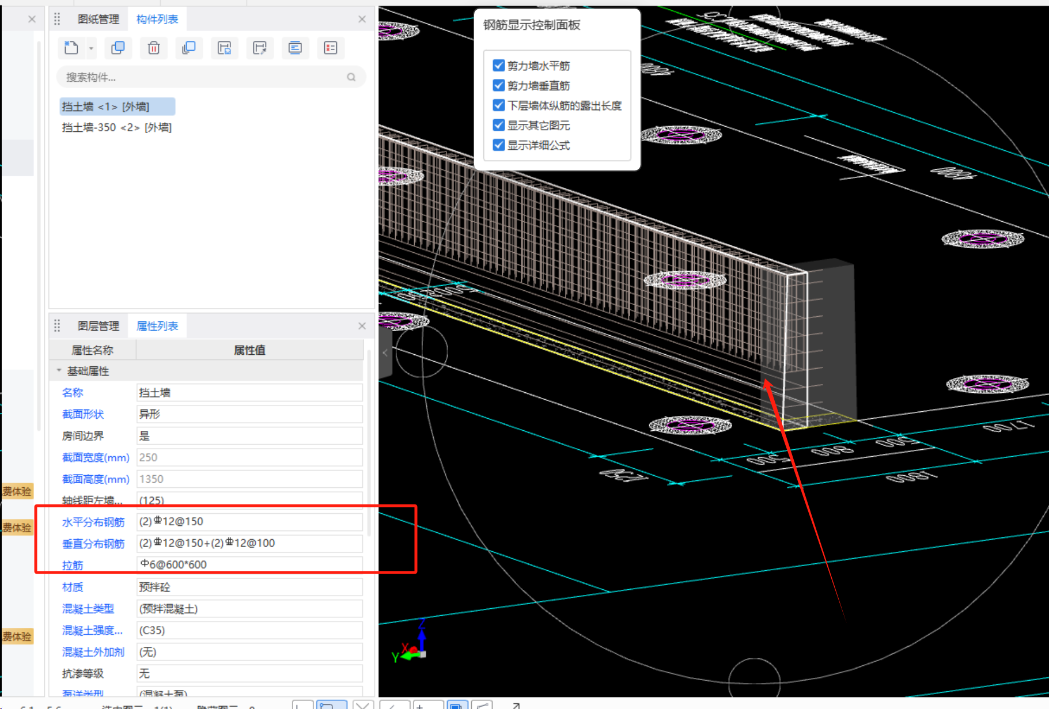Edit 垂直分布钢筋 value field

click(249, 543)
